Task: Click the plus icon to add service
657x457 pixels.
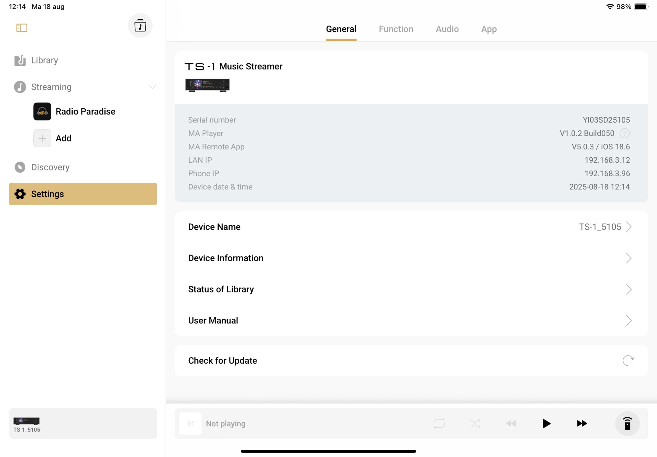Action: tap(42, 138)
